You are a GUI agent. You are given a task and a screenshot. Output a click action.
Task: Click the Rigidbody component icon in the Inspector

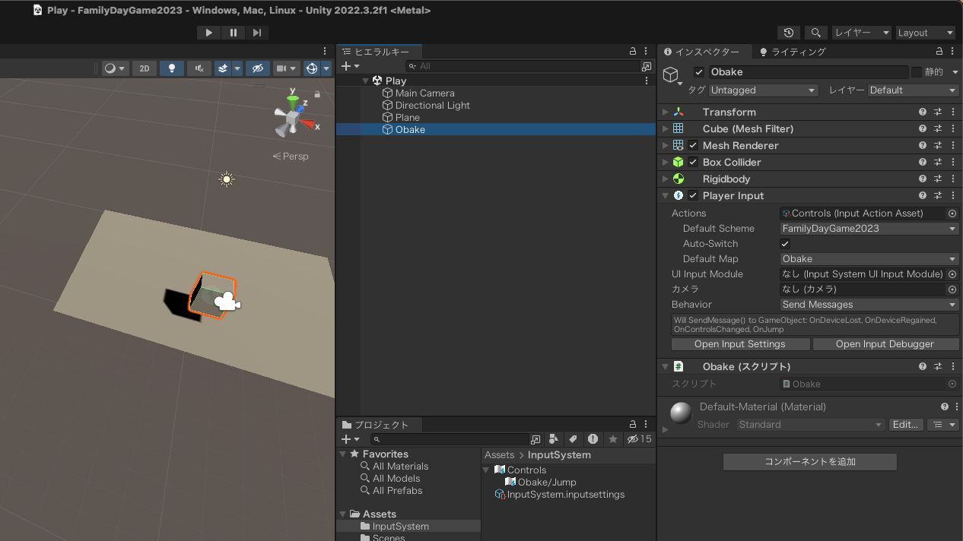[x=678, y=179]
